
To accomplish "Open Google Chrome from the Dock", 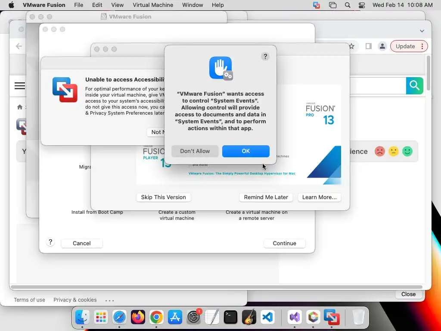I will [x=156, y=318].
